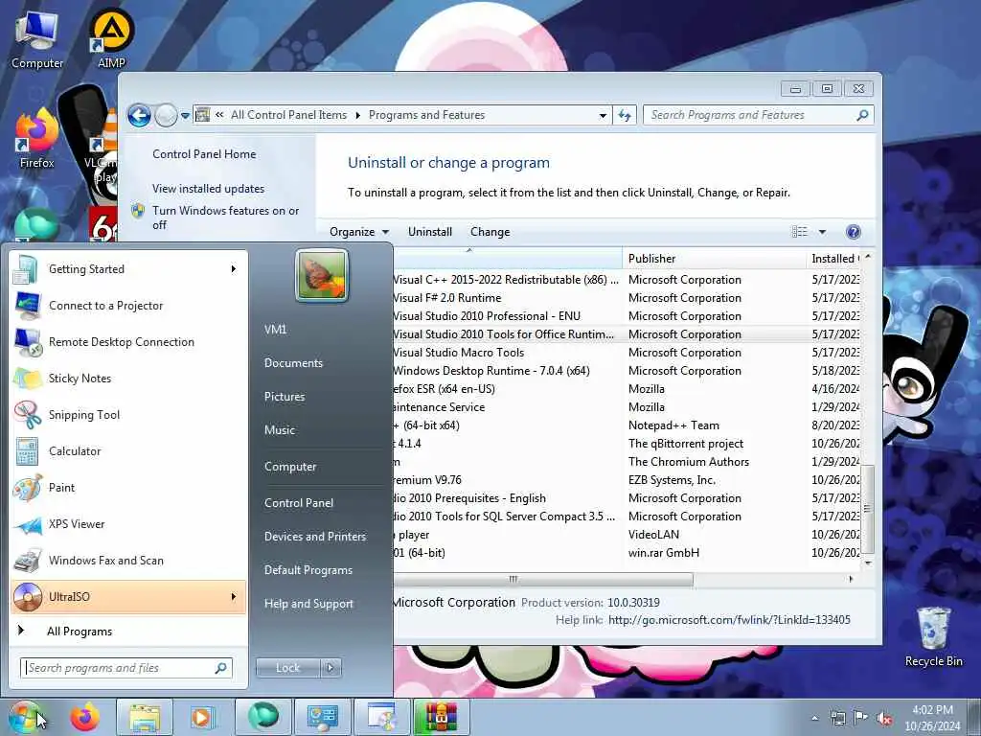Go back in the Programs and Features window
Image resolution: width=981 pixels, height=736 pixels.
point(139,115)
